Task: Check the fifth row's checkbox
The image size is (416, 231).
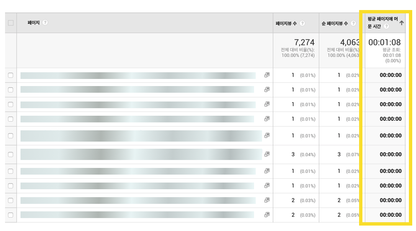Action: pos(10,136)
